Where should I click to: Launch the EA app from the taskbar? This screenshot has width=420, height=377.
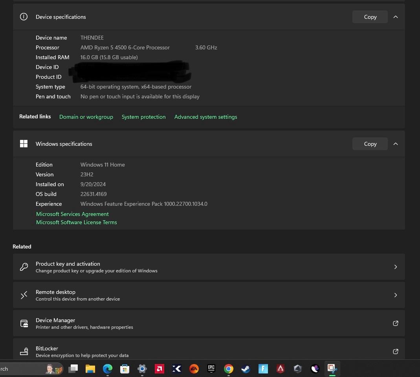click(194, 369)
